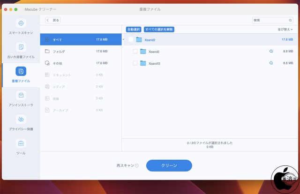Preview the Xpand!2 folder with its magnifier
The height and width of the screenshot is (194, 300).
point(271,63)
